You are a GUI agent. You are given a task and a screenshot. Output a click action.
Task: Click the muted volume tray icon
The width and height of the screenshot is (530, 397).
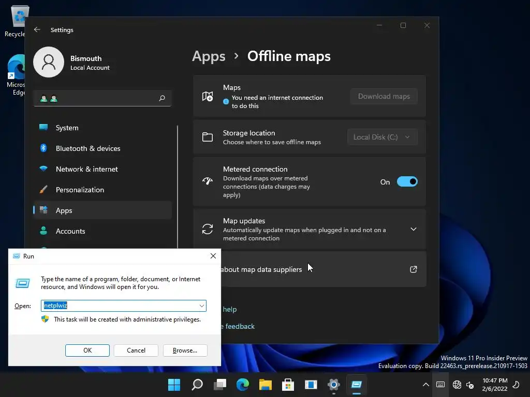click(x=470, y=385)
